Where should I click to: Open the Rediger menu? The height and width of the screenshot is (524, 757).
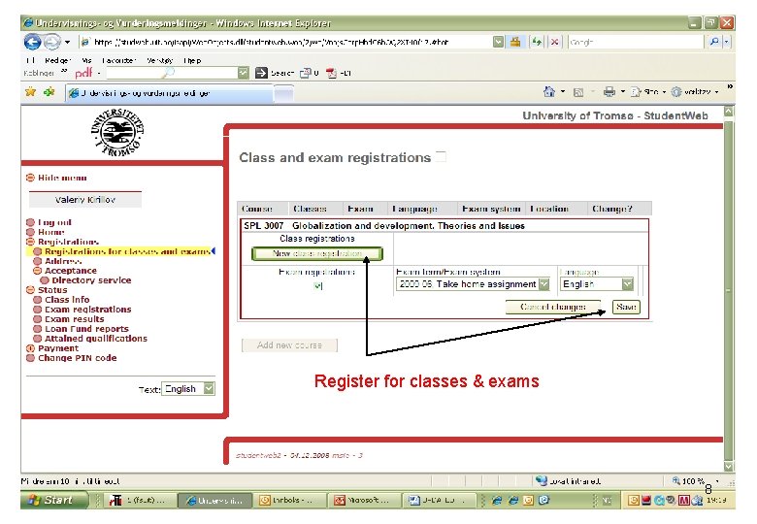(x=58, y=60)
